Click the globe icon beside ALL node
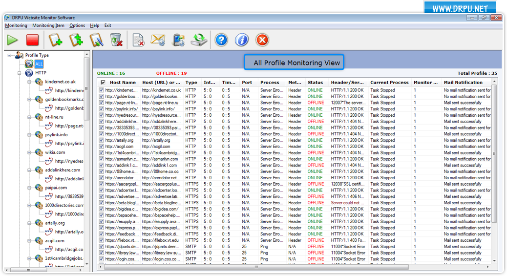 click(x=29, y=64)
